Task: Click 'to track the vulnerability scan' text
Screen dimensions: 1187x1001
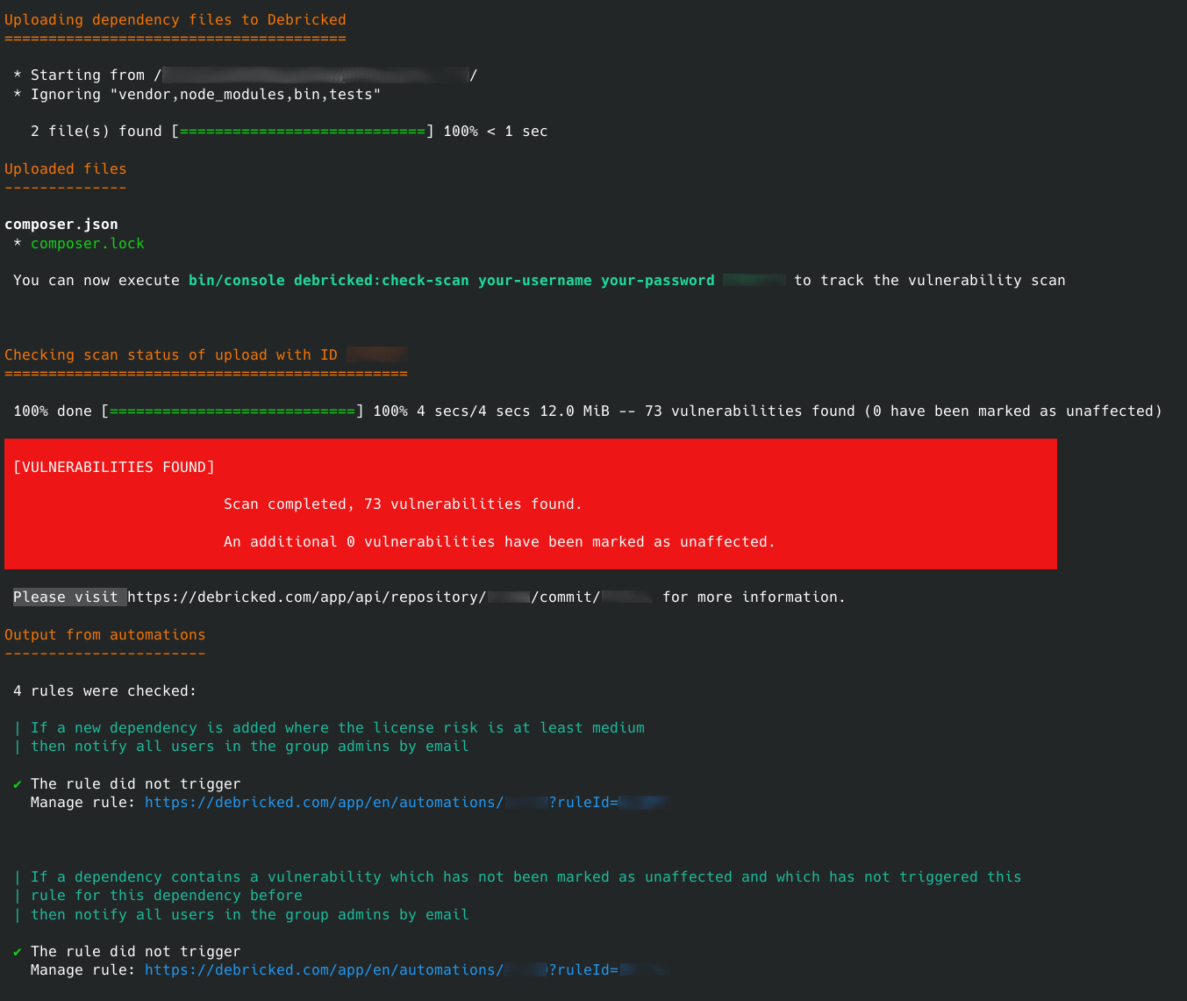Action: click(930, 280)
